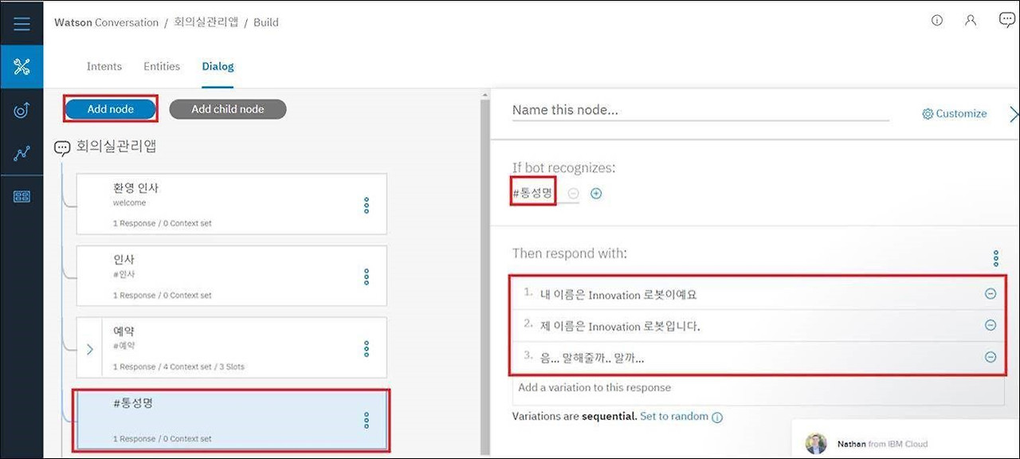This screenshot has height=459, width=1020.
Task: Click the Nathan from IBM Cloud message
Action: pyautogui.click(x=882, y=444)
